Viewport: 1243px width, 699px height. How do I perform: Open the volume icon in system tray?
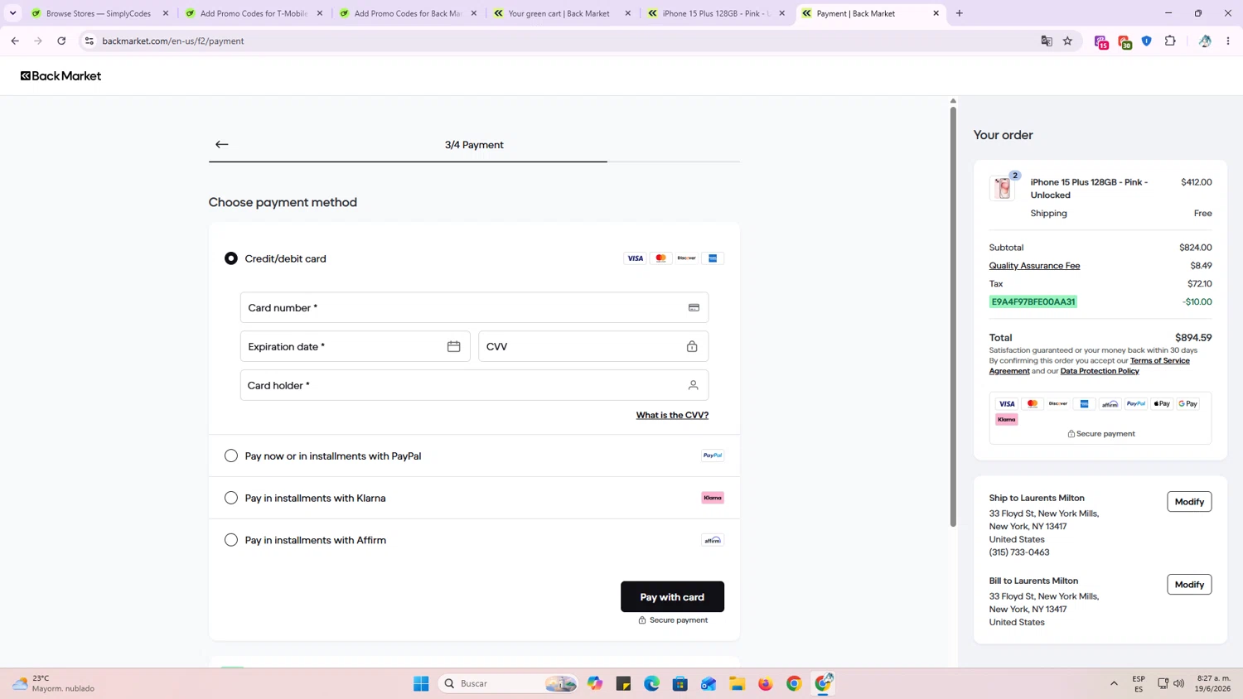click(x=1178, y=683)
